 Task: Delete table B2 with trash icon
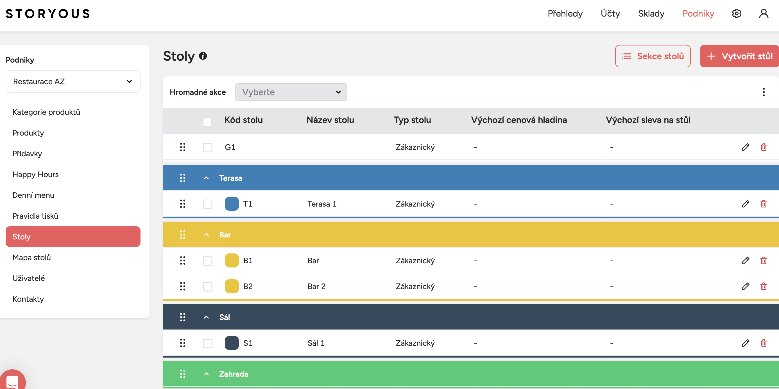[763, 286]
